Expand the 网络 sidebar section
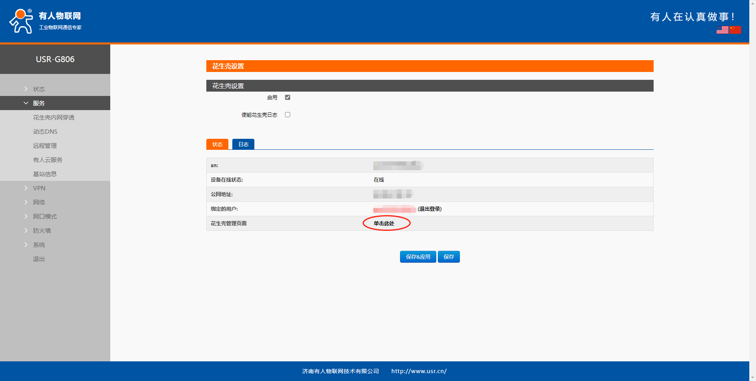Screen dimensions: 756x381 (x=39, y=202)
